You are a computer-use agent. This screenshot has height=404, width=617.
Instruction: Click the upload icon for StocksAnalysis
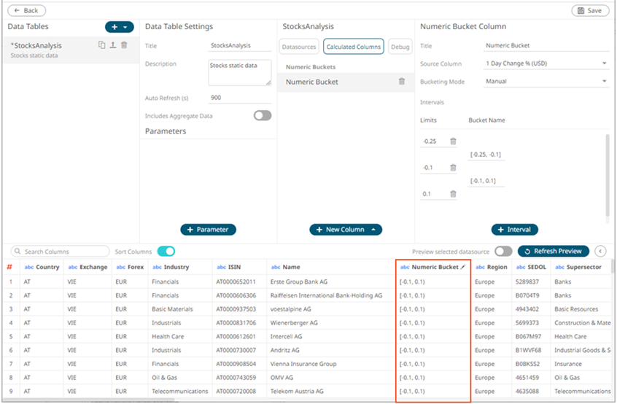click(x=113, y=45)
